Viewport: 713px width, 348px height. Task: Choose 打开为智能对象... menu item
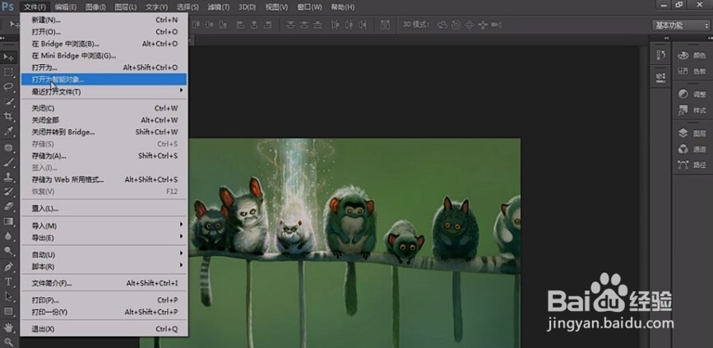tap(104, 79)
